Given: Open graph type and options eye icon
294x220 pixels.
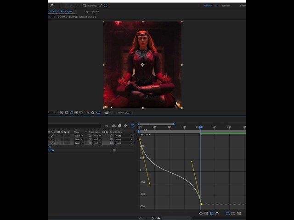Looking at the screenshot, I should tap(201, 214).
